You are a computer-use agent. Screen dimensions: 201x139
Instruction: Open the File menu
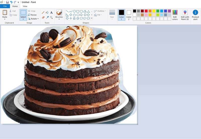click(5, 6)
